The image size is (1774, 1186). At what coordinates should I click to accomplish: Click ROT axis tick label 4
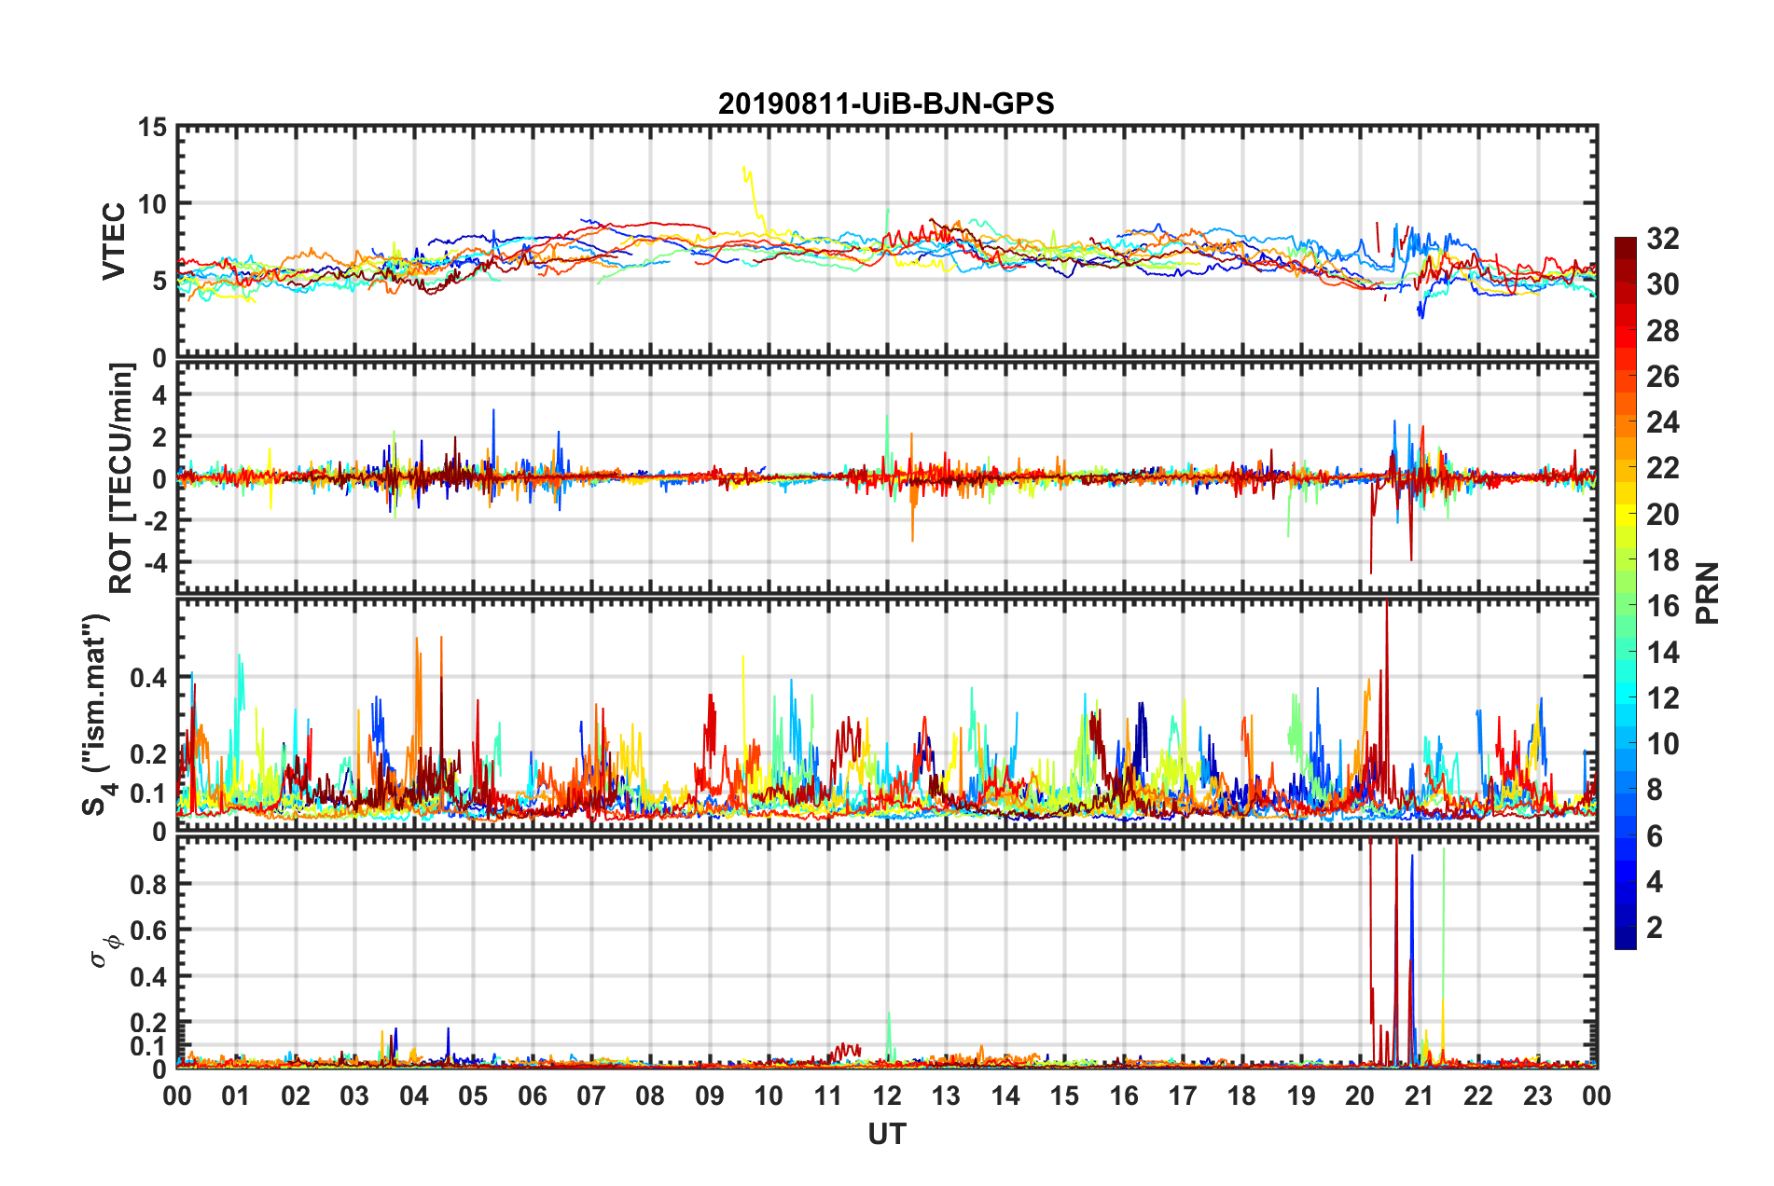[x=159, y=395]
